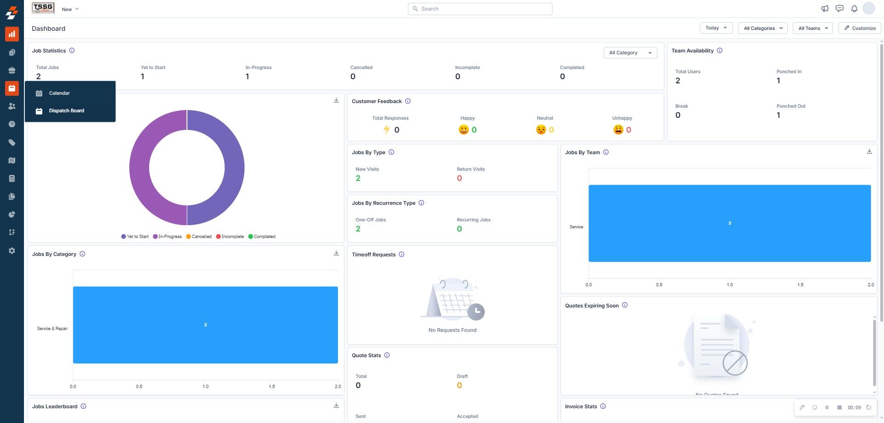Show info for Team Availability
The width and height of the screenshot is (884, 423).
click(720, 51)
